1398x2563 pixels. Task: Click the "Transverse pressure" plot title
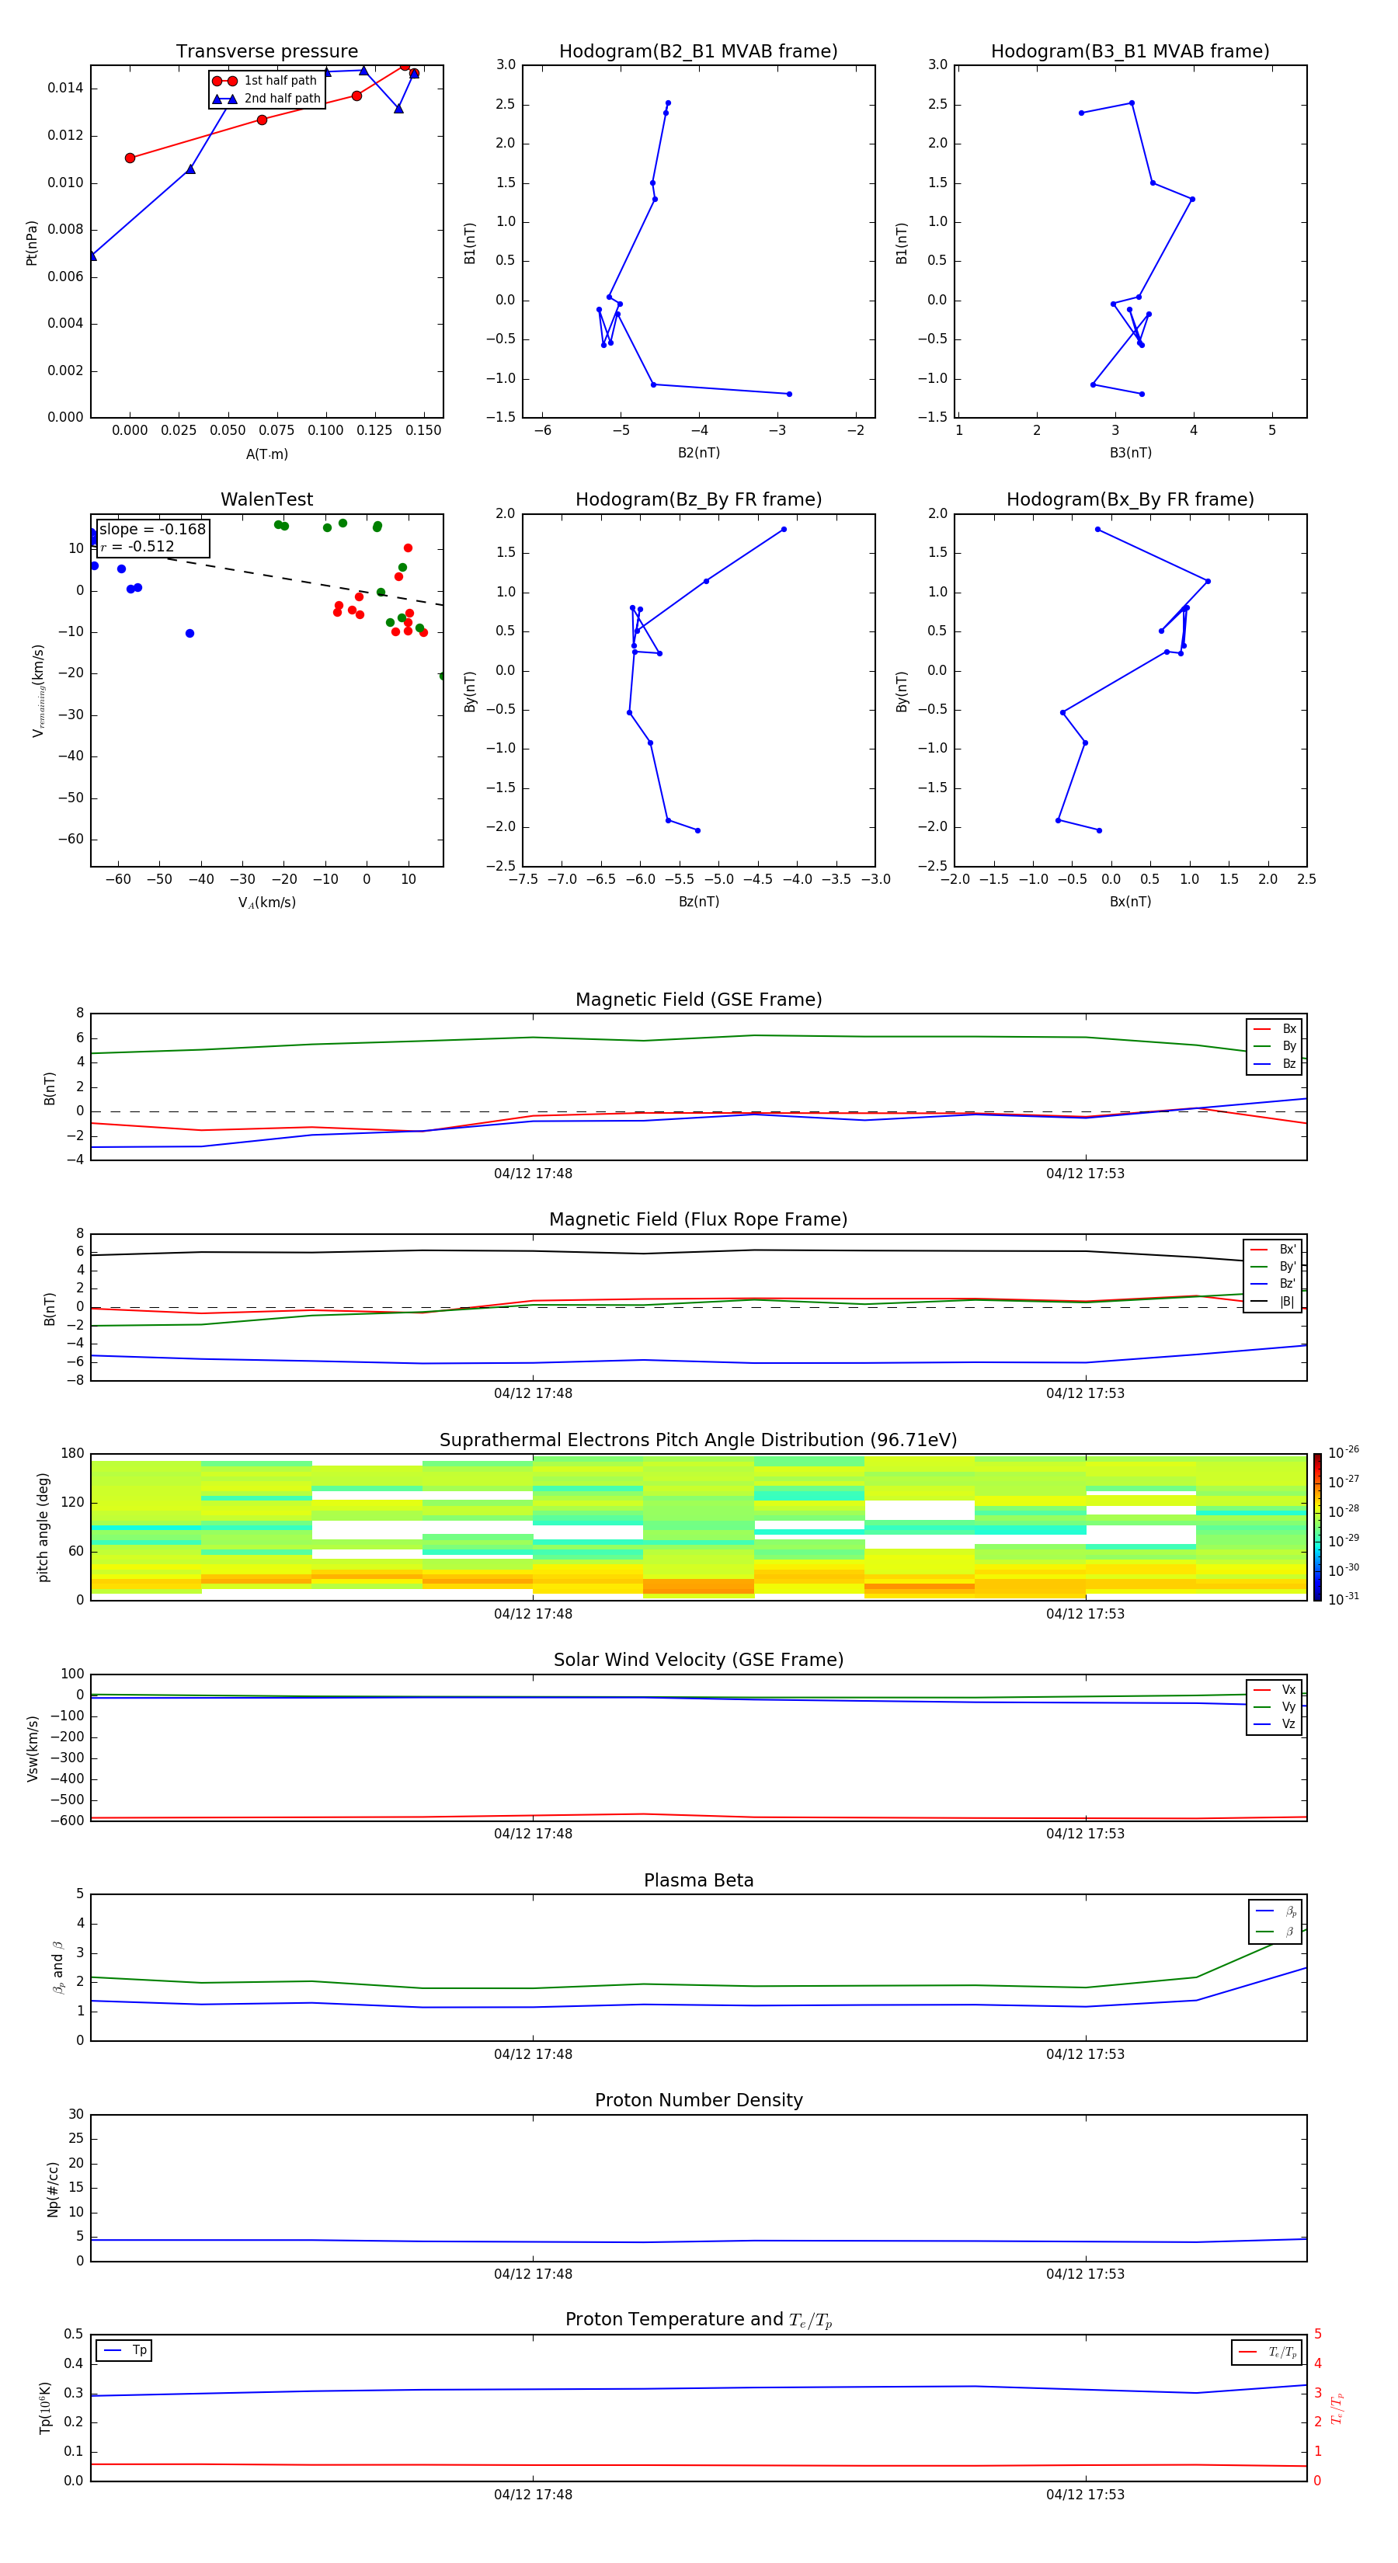266,52
